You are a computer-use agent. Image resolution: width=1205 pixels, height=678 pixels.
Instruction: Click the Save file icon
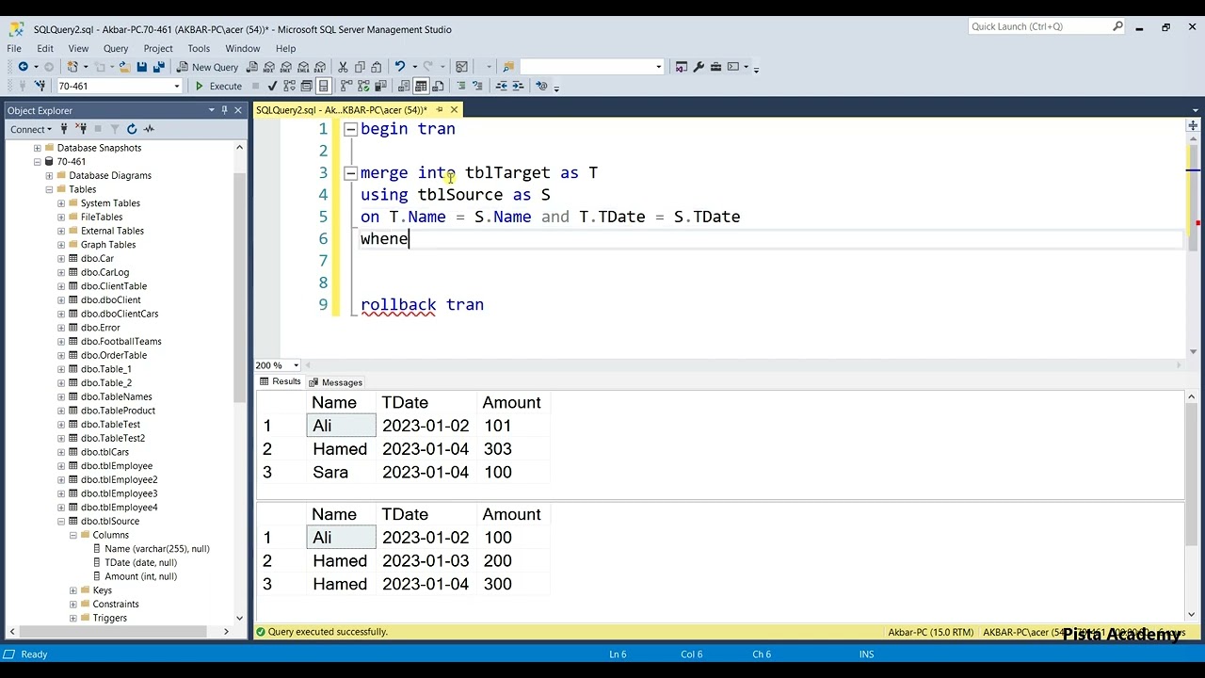coord(141,67)
